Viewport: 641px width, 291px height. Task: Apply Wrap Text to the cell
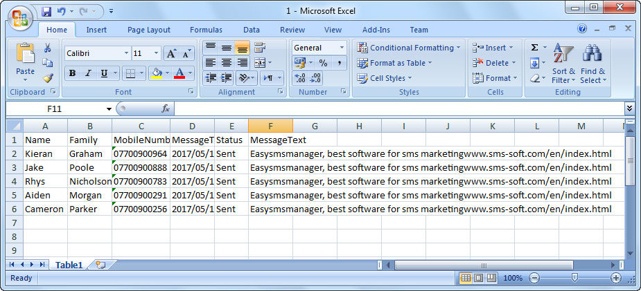click(x=260, y=48)
